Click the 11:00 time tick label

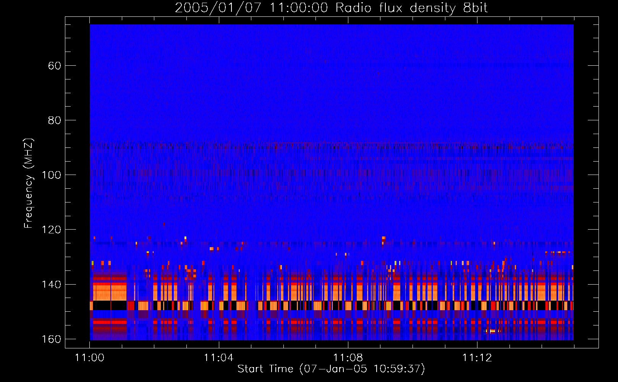coord(90,358)
